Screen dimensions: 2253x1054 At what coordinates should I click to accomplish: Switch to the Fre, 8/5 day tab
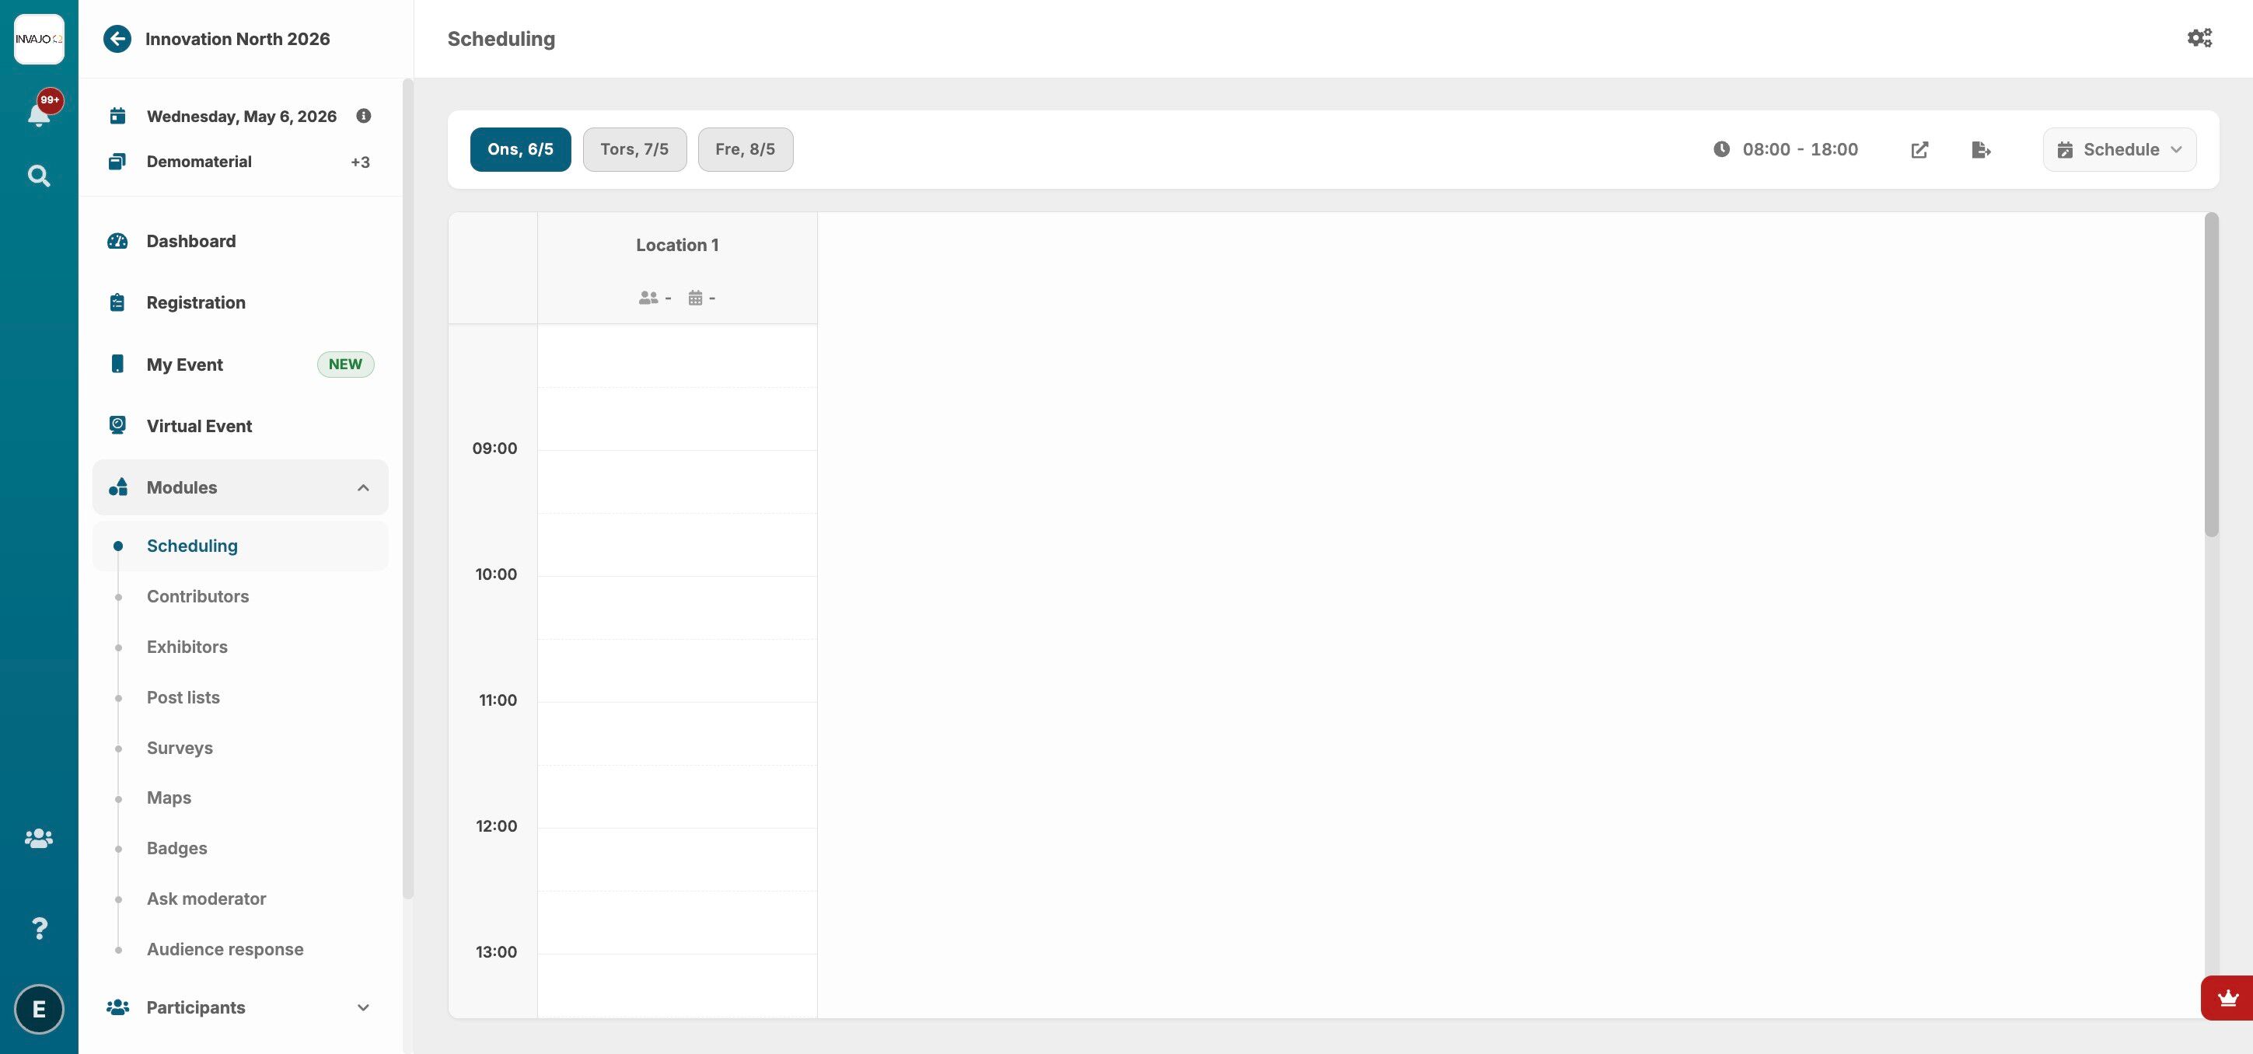point(744,149)
